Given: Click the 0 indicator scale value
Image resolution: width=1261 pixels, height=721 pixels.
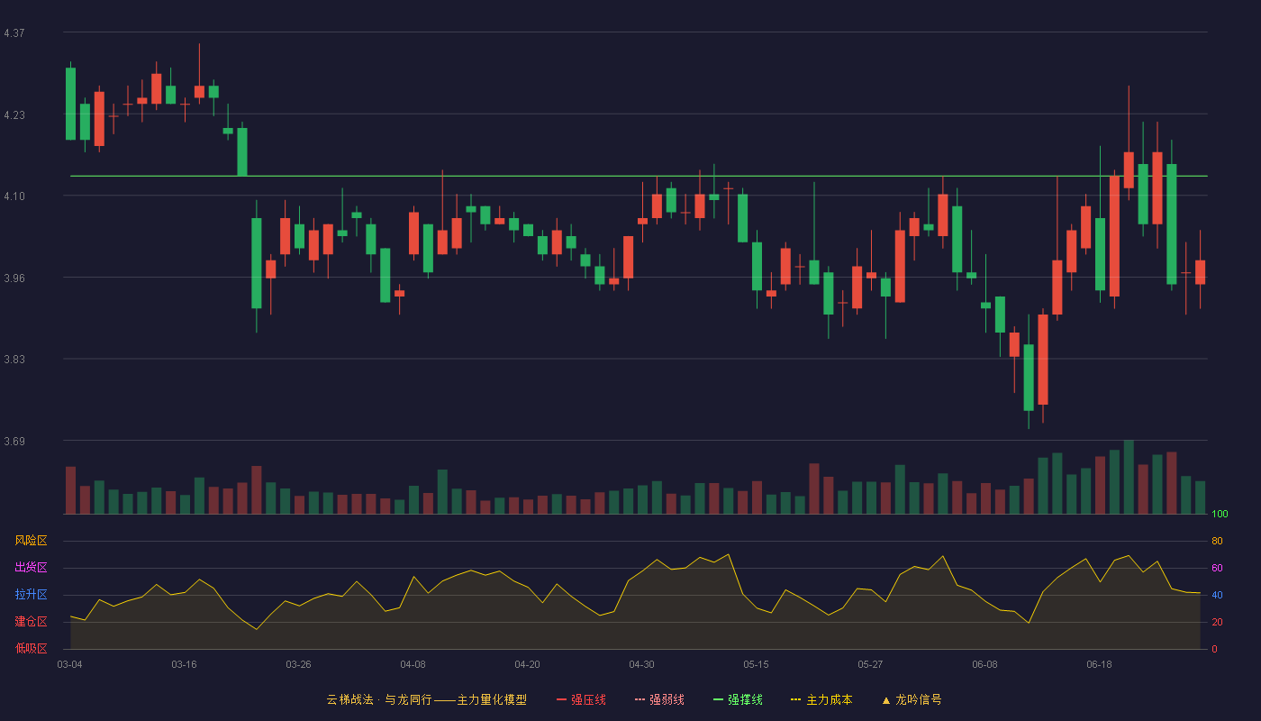Looking at the screenshot, I should click(x=1214, y=649).
